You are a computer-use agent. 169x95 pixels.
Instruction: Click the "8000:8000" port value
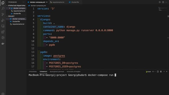pyautogui.click(x=57, y=37)
